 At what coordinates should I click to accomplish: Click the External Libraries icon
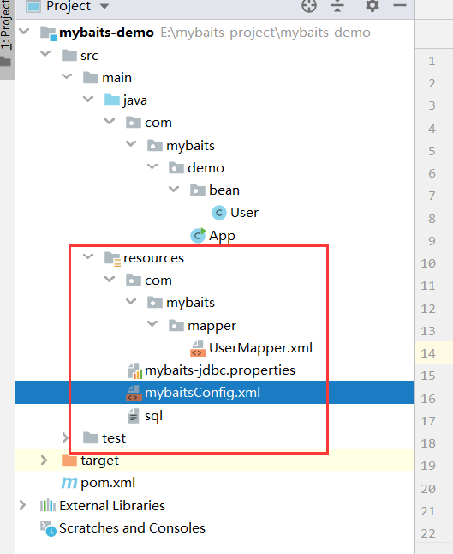[48, 506]
